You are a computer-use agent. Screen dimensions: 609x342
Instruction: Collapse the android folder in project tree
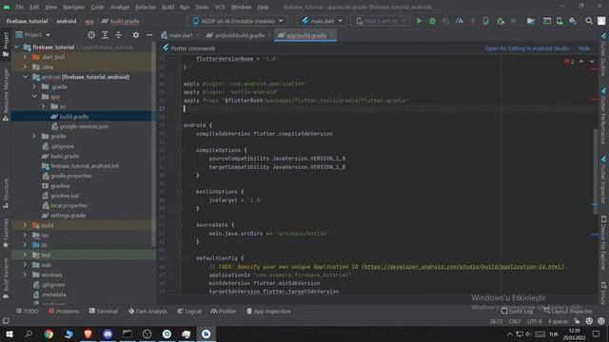pyautogui.click(x=26, y=77)
